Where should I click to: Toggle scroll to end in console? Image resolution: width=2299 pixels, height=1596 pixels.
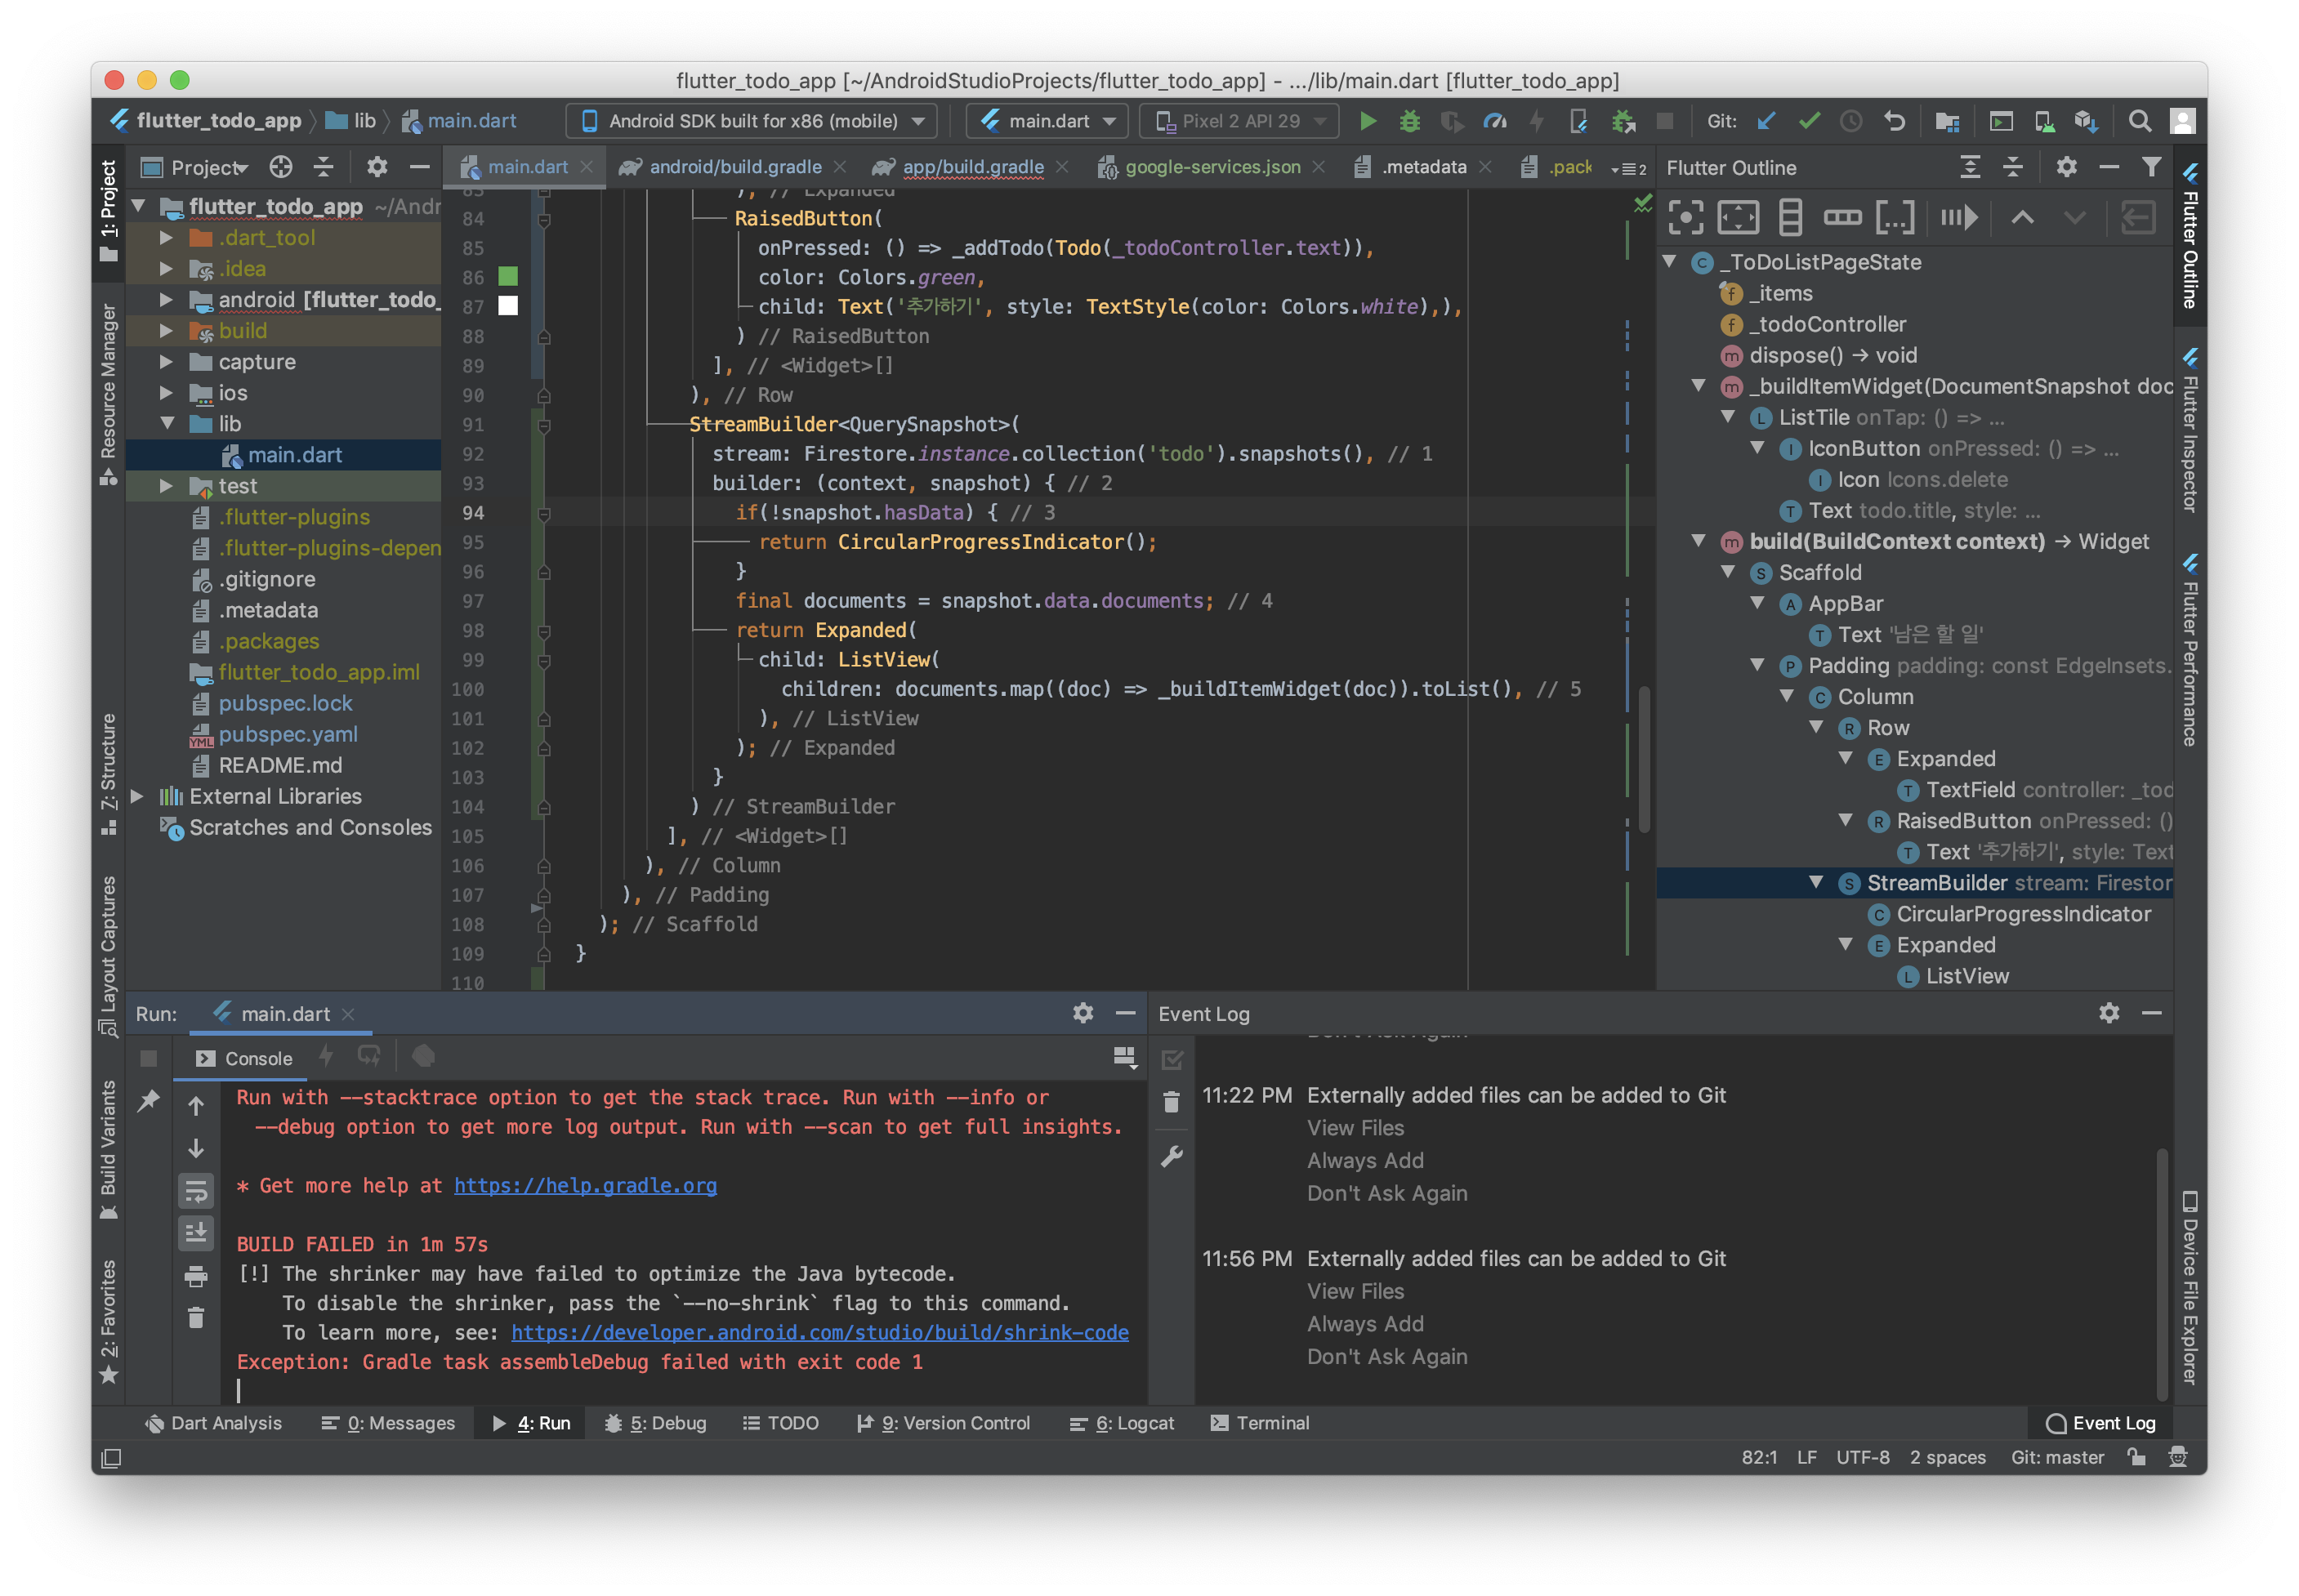point(196,1233)
